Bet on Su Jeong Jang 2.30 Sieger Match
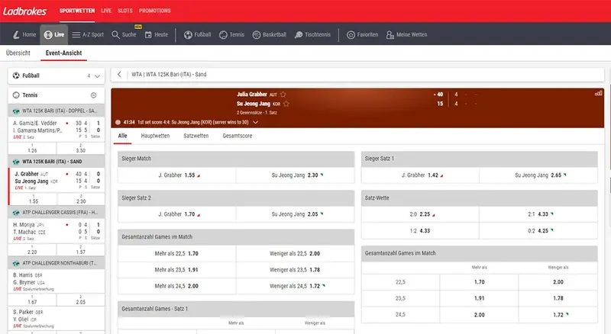Image resolution: width=611 pixels, height=334 pixels. (296, 175)
